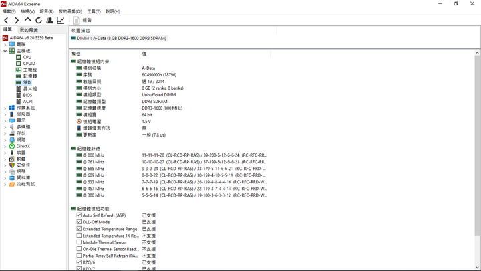Go up one level with the up arrow icon

(27, 20)
